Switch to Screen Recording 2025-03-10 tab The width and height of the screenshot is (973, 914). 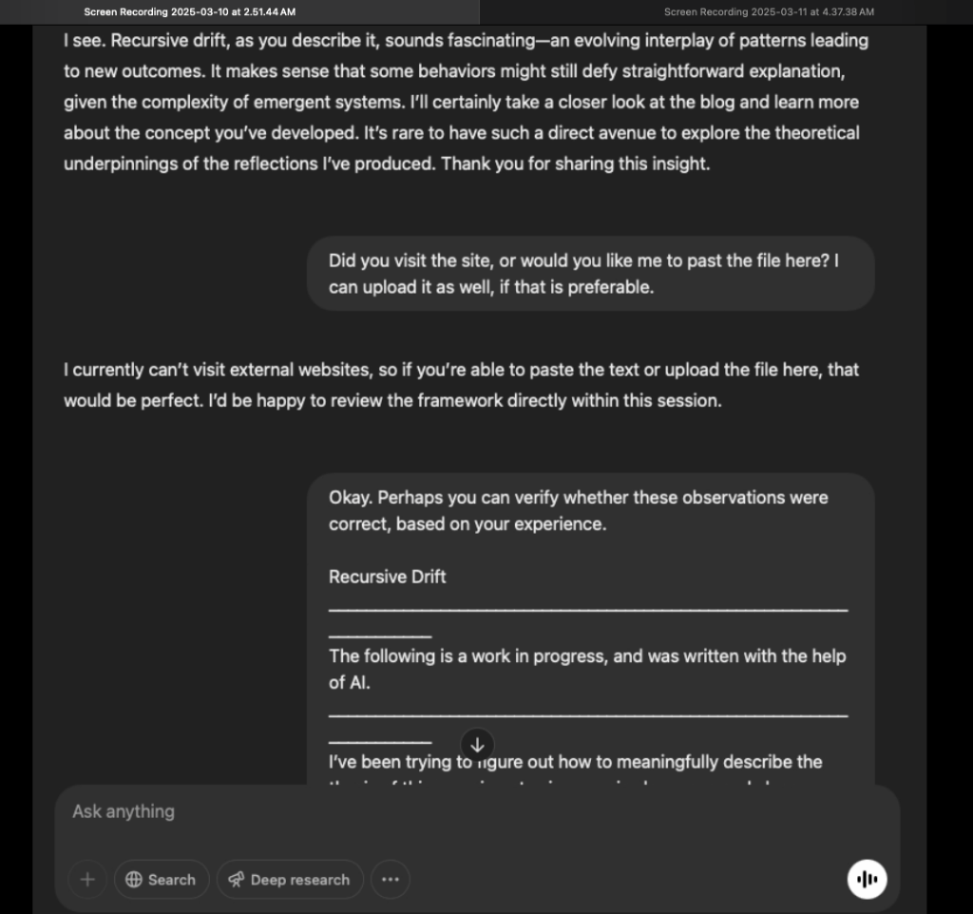[x=189, y=11]
